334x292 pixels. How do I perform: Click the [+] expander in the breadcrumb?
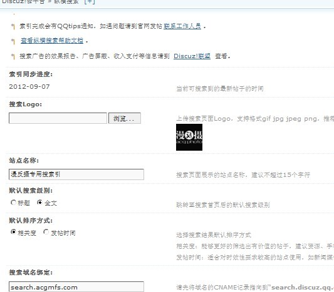90,2
